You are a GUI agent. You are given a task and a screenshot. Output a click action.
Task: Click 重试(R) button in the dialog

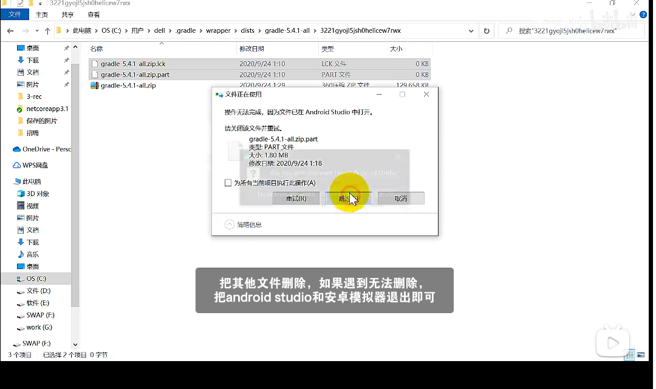point(296,198)
